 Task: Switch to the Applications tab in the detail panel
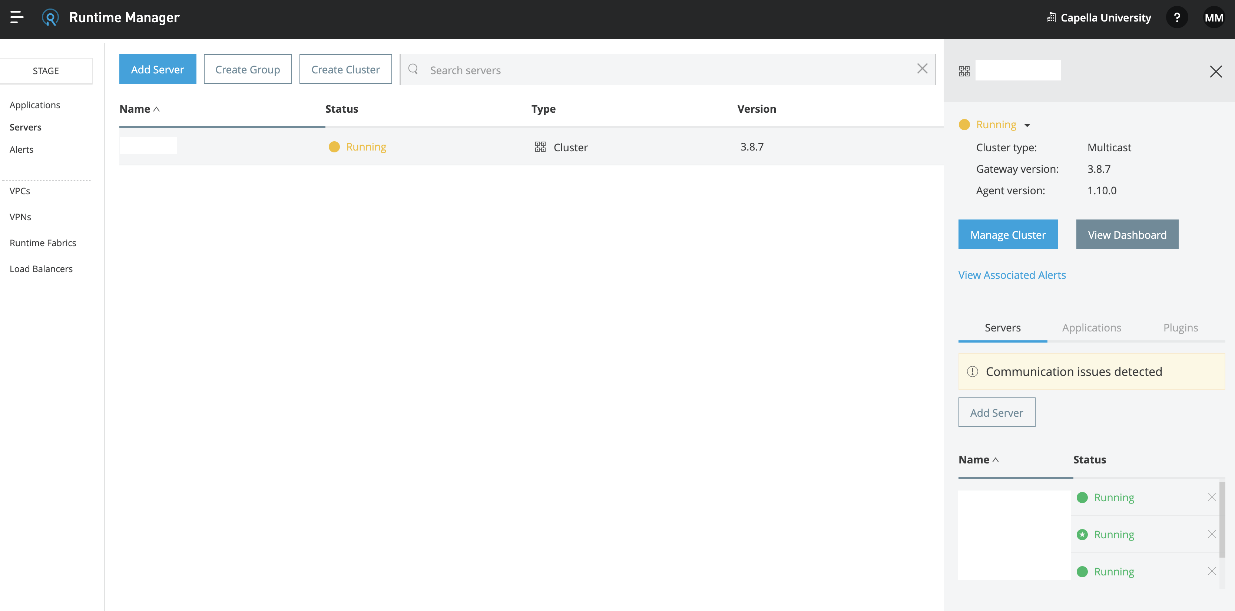1092,328
